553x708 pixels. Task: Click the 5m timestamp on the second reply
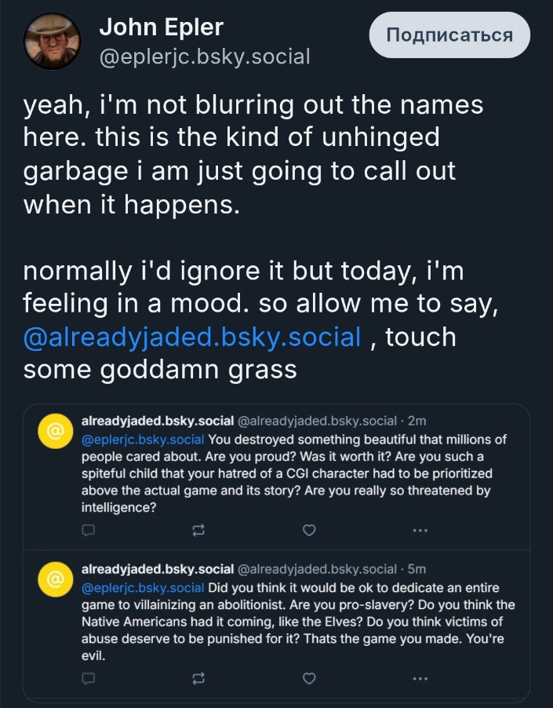click(x=417, y=569)
